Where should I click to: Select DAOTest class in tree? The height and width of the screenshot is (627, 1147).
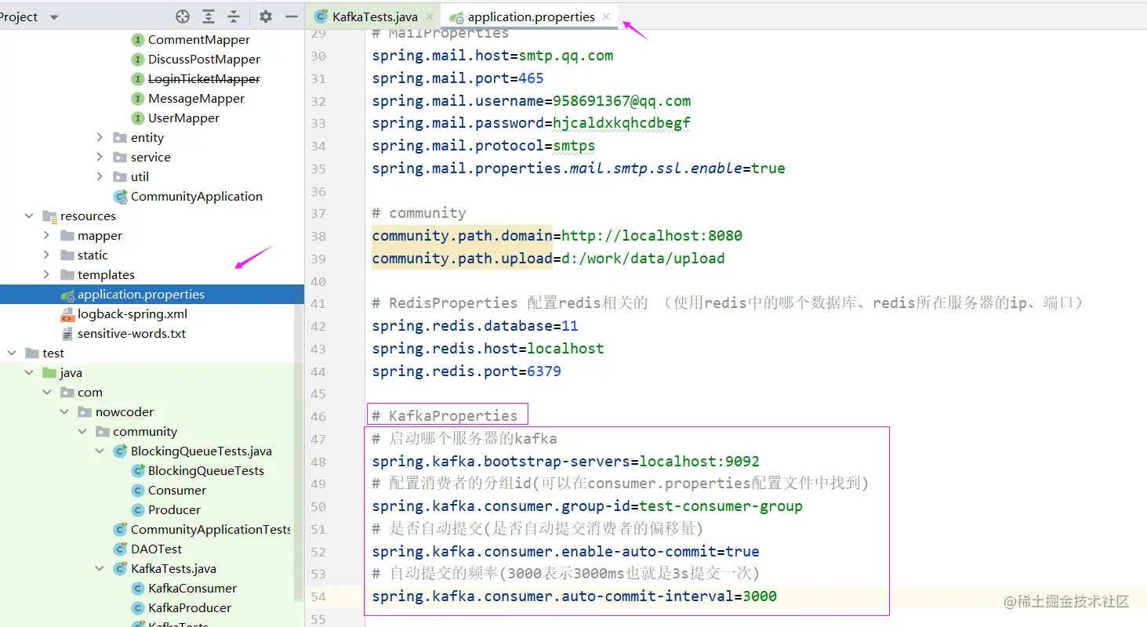click(156, 549)
